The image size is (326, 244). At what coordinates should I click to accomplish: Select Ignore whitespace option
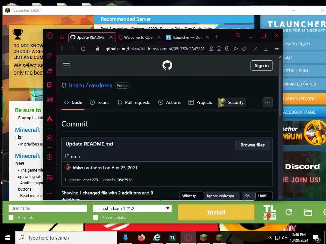(222, 196)
